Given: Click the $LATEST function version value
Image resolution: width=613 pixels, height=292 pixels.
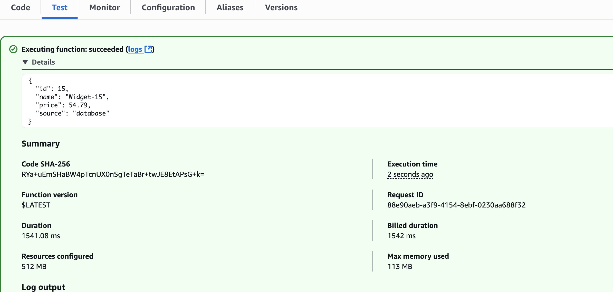Looking at the screenshot, I should tap(36, 205).
